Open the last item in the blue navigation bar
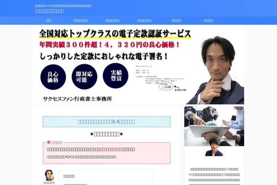The image size is (277, 185). 208,20
